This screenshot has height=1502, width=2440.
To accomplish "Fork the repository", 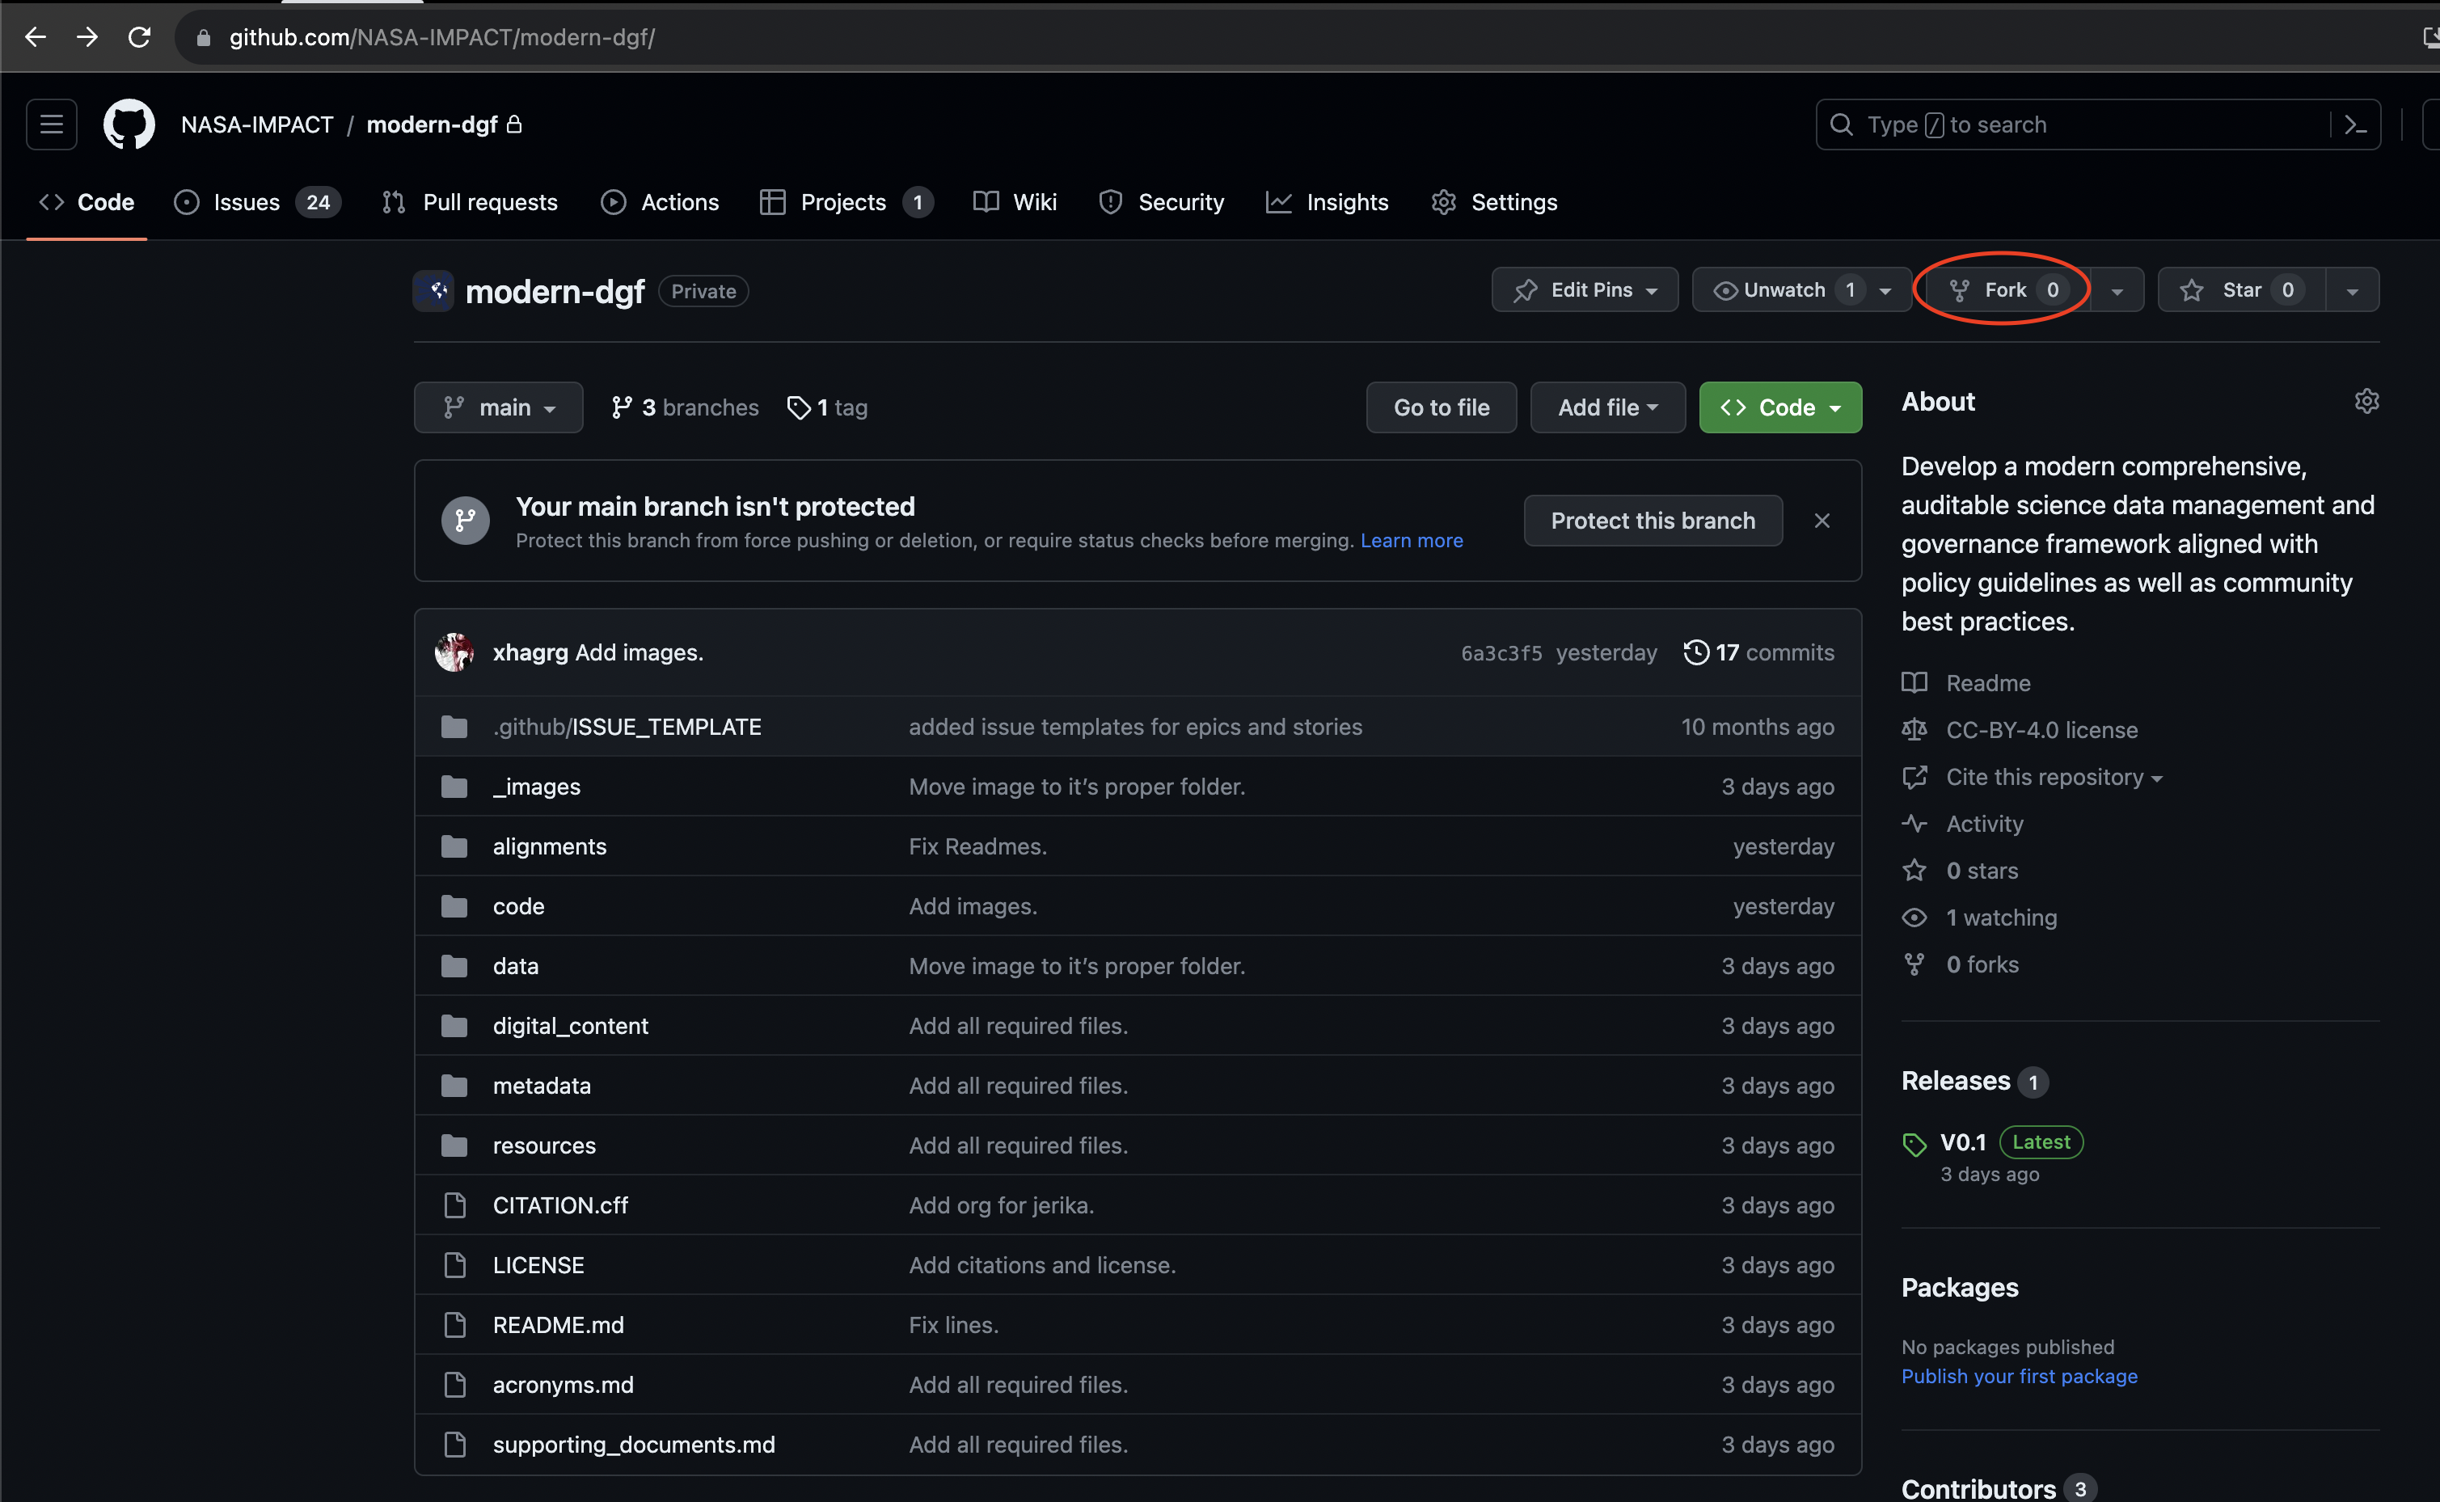I will point(2005,290).
